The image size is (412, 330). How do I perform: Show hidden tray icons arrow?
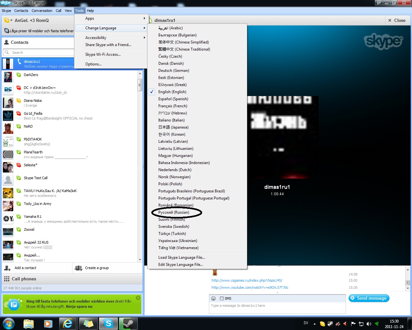314,324
